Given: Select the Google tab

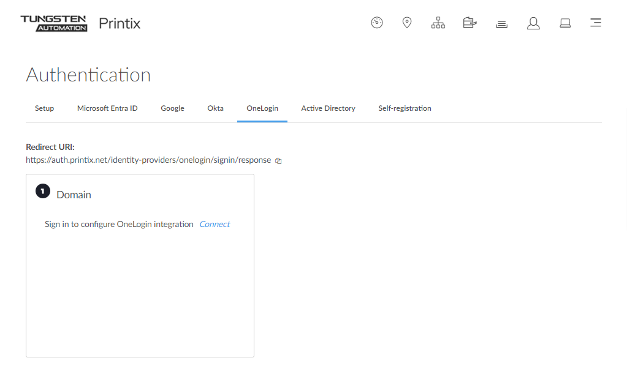Looking at the screenshot, I should [172, 108].
